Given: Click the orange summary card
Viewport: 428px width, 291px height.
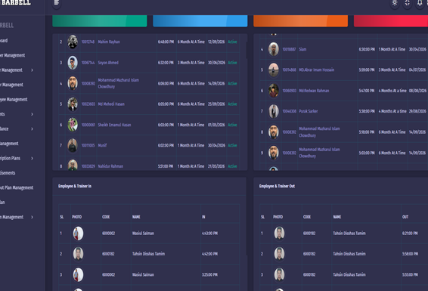Looking at the screenshot, I should 300,21.
